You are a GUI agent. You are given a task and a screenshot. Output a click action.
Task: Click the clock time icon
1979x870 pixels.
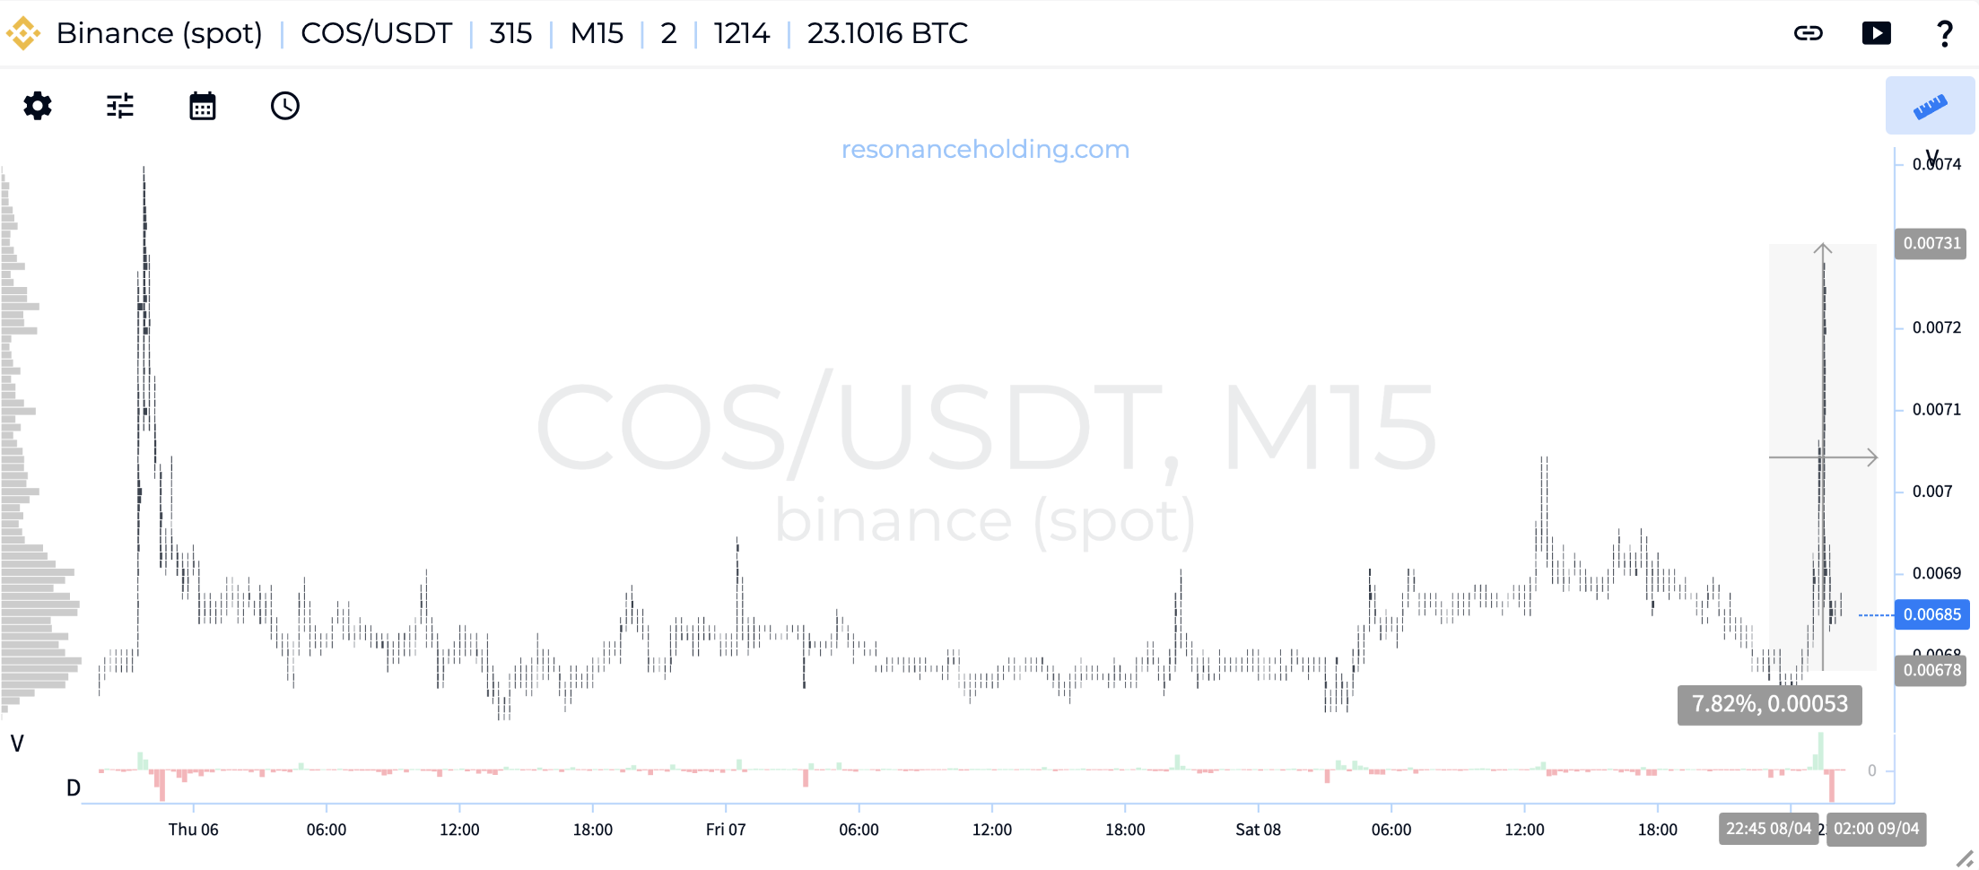click(x=285, y=106)
